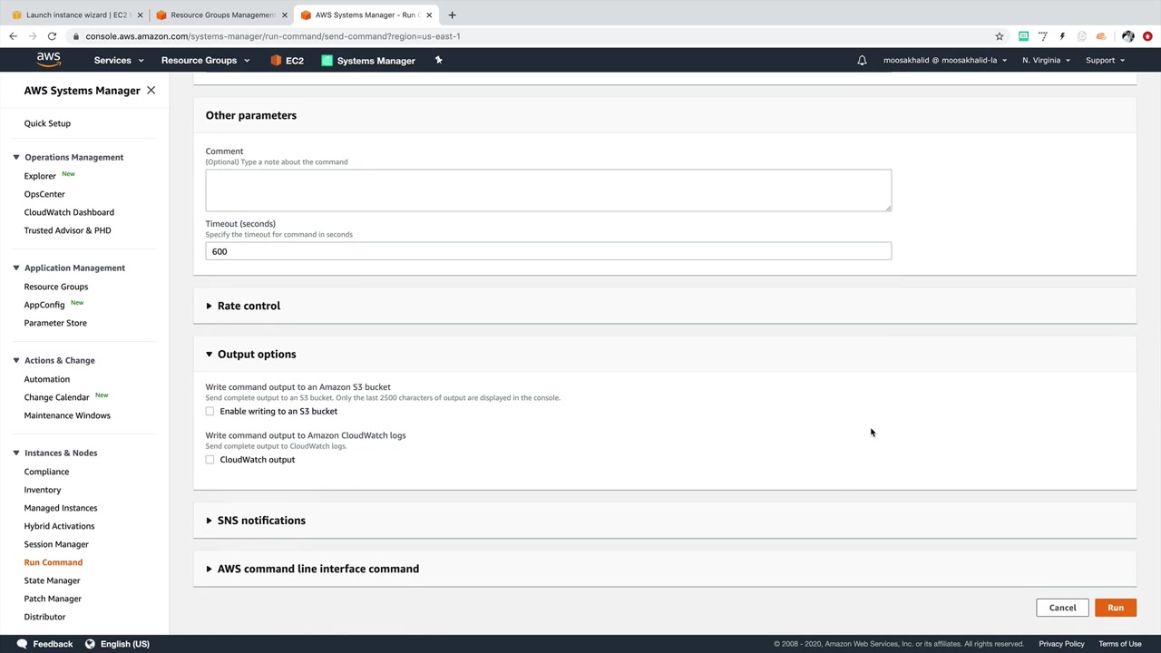This screenshot has height=653, width=1161.
Task: Click the lock icon in address bar
Action: [76, 36]
